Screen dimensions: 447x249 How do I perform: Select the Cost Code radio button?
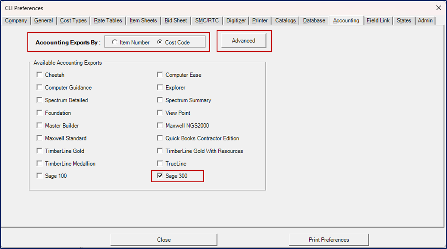[x=160, y=42]
